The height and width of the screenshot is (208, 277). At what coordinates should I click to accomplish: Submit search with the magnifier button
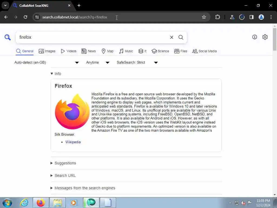(x=181, y=37)
